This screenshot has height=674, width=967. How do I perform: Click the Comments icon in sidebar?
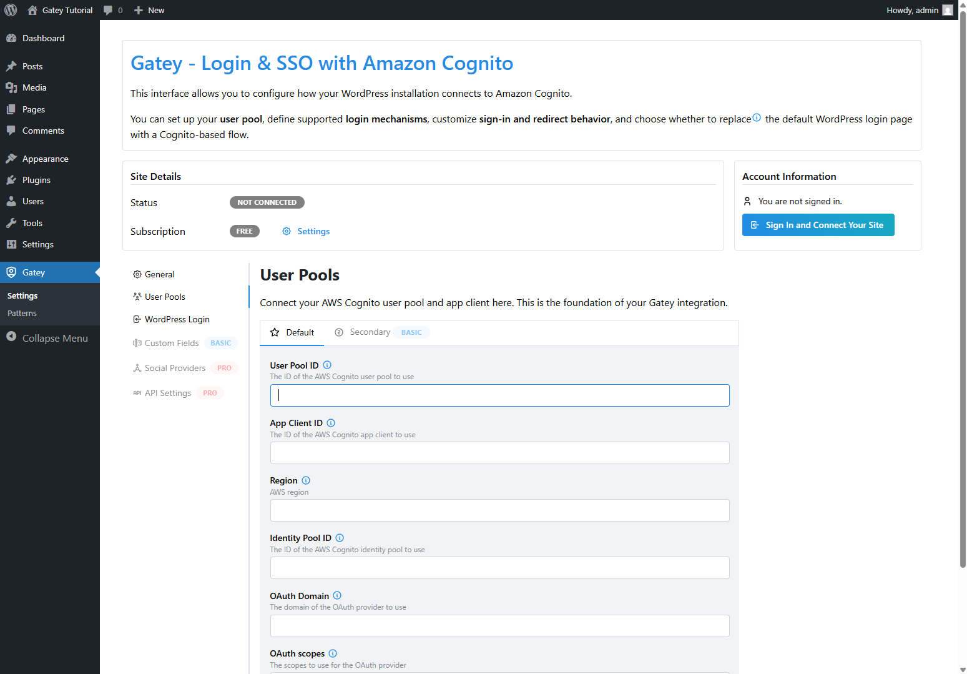[x=11, y=131]
